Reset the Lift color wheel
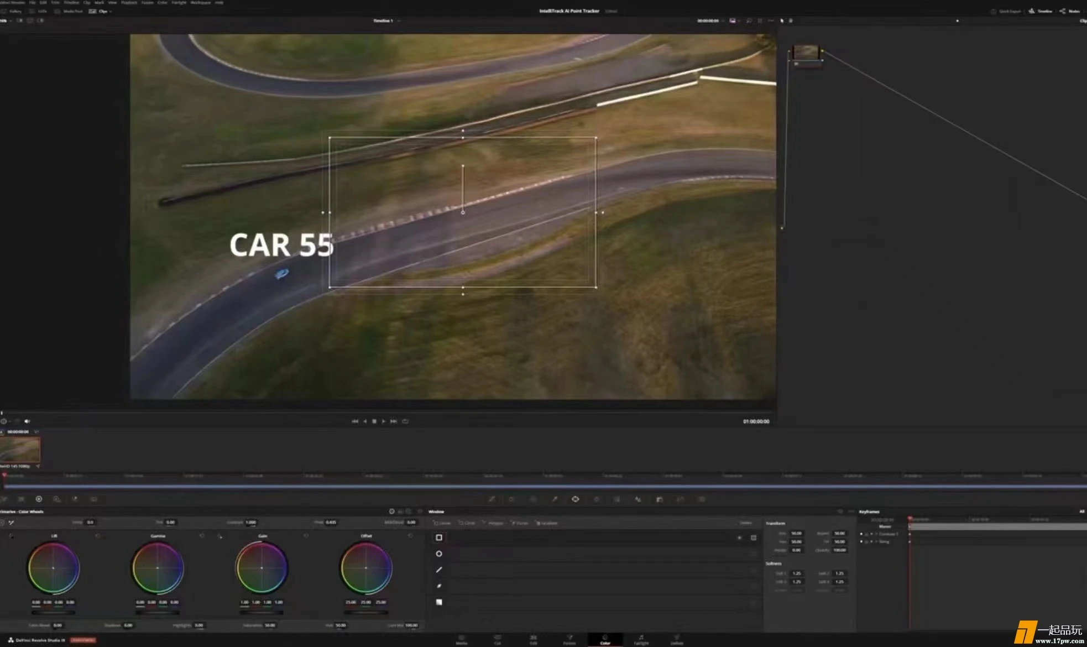The width and height of the screenshot is (1087, 647). [98, 536]
